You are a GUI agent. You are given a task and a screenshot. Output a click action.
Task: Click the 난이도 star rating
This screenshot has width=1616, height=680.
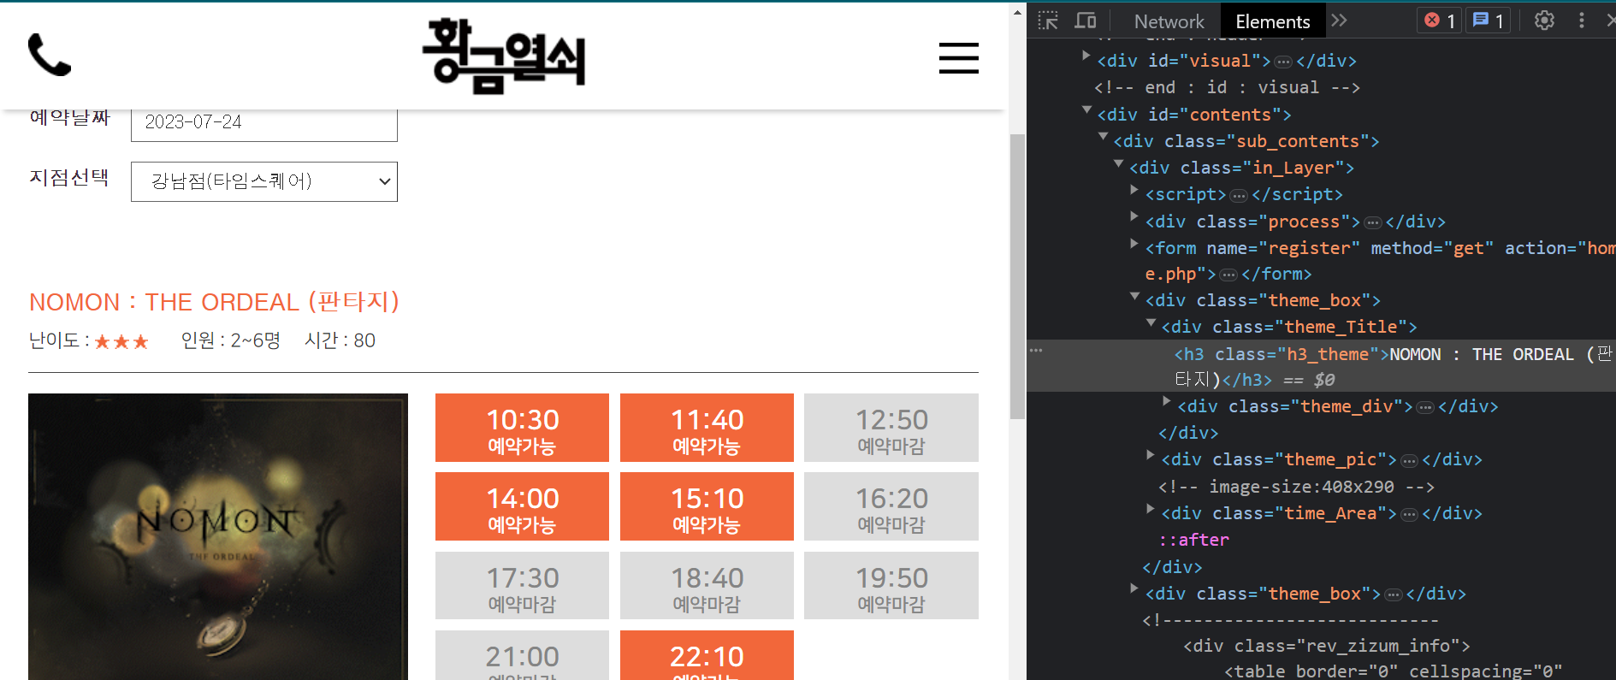coord(121,342)
